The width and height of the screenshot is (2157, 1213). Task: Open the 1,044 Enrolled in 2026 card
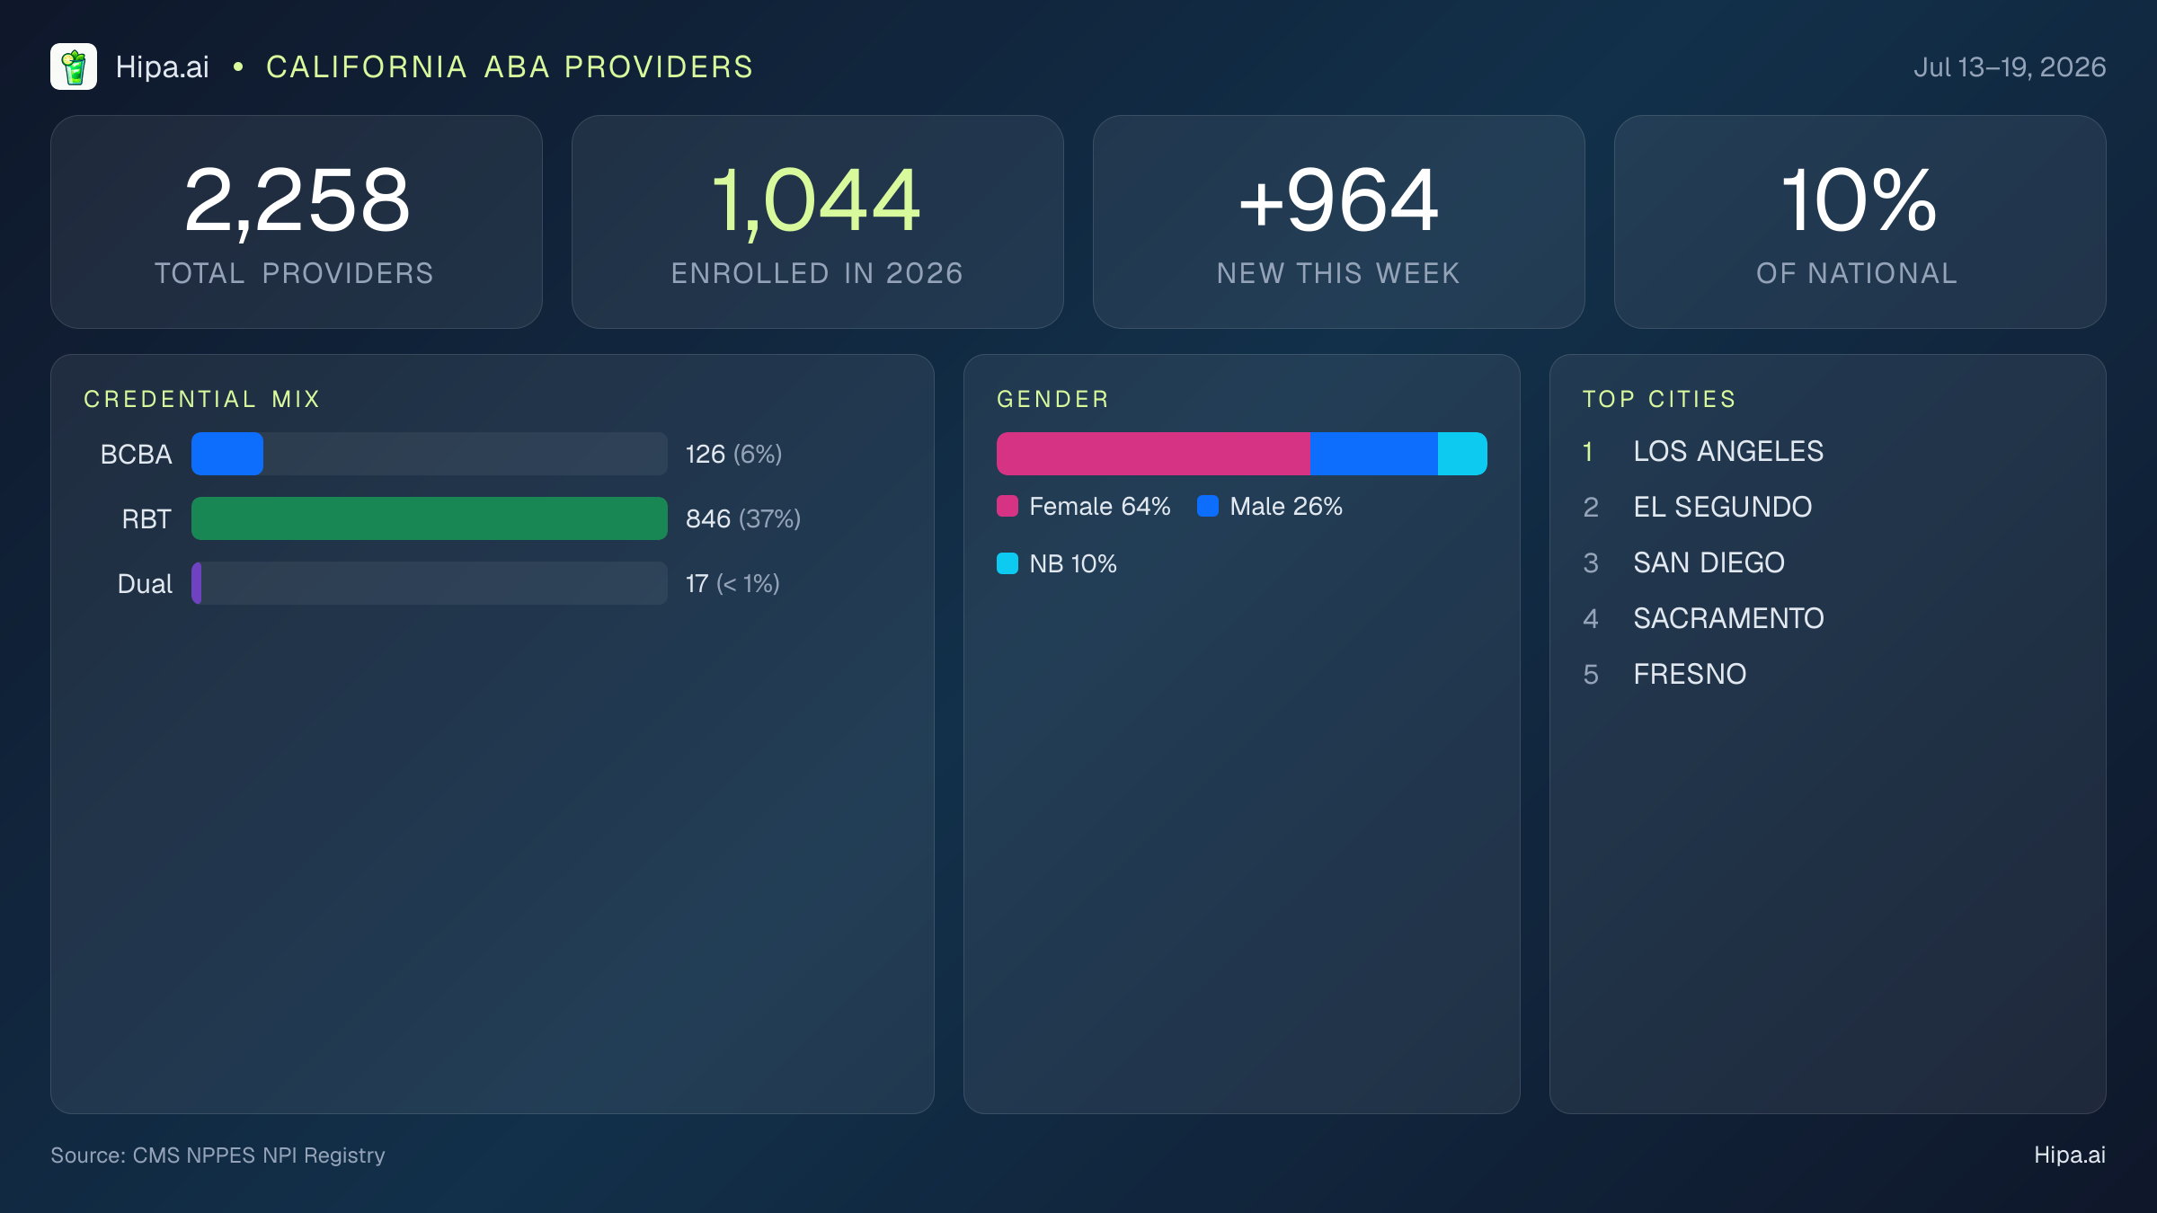pyautogui.click(x=818, y=222)
